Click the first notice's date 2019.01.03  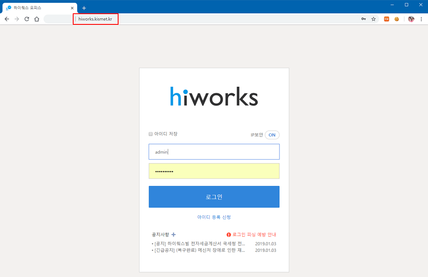(x=266, y=244)
